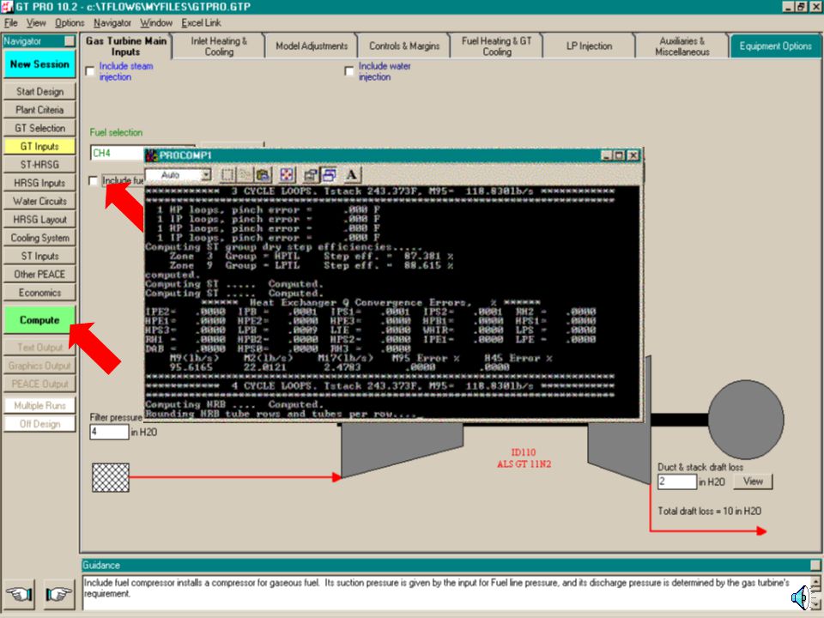Enable Include steam injection checkbox

click(x=90, y=71)
